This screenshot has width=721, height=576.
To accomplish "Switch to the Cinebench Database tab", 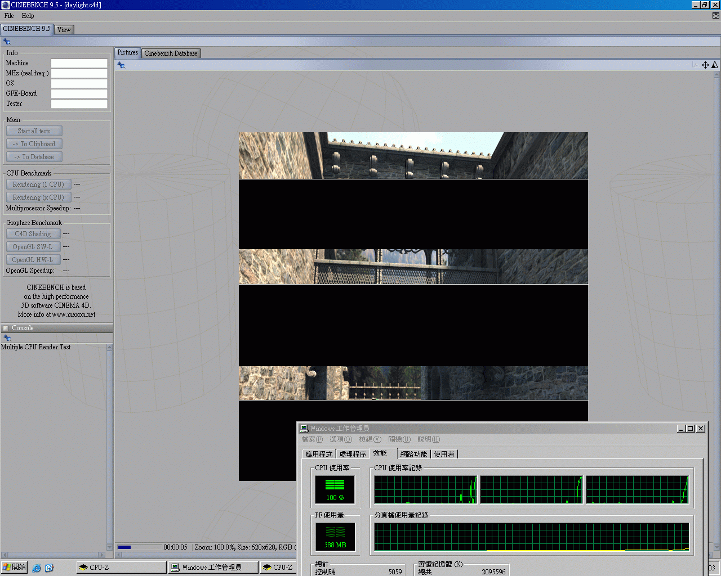I will [171, 53].
